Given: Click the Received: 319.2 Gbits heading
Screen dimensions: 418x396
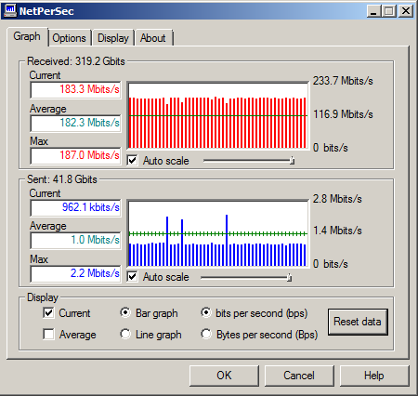Looking at the screenshot, I should (76, 61).
